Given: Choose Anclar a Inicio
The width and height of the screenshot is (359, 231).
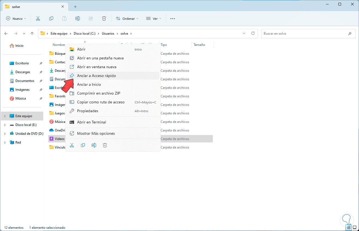Looking at the screenshot, I should [113, 84].
